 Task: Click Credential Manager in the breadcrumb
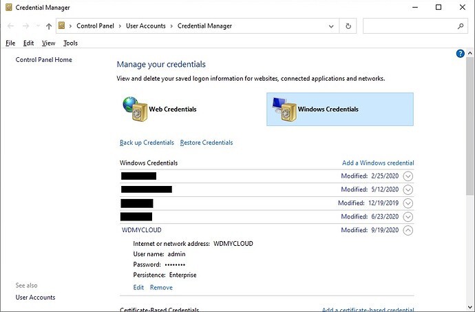(204, 25)
